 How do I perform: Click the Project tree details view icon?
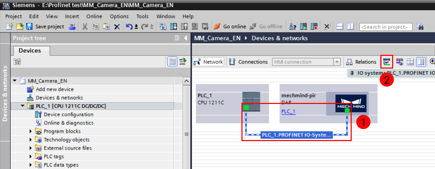173,62
